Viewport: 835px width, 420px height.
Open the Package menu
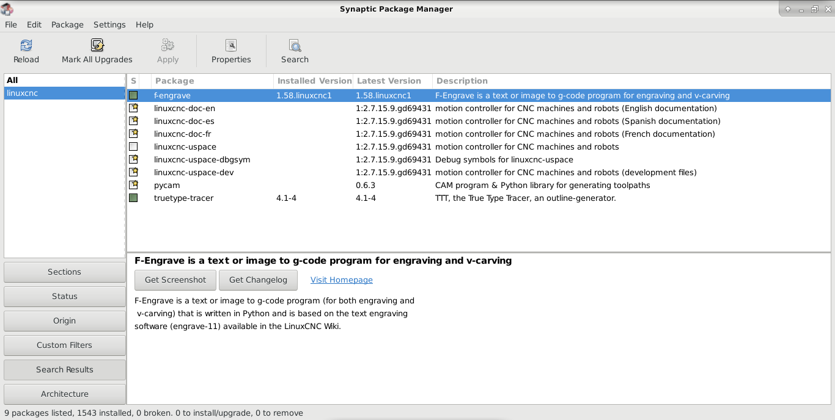(x=67, y=25)
